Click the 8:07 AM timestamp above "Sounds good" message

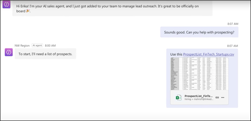pos(233,24)
